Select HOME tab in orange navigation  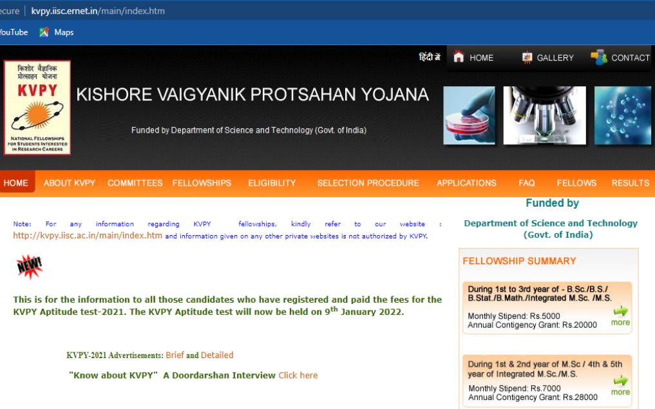point(16,183)
